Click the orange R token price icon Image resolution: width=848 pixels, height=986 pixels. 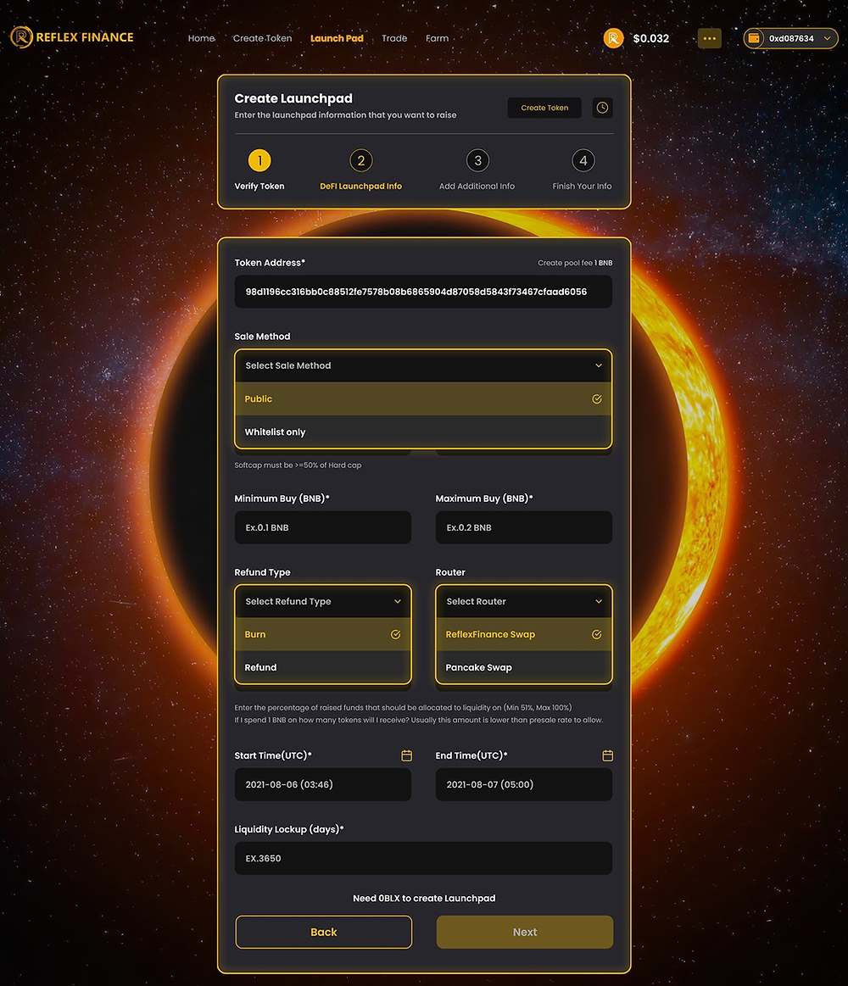tap(613, 38)
